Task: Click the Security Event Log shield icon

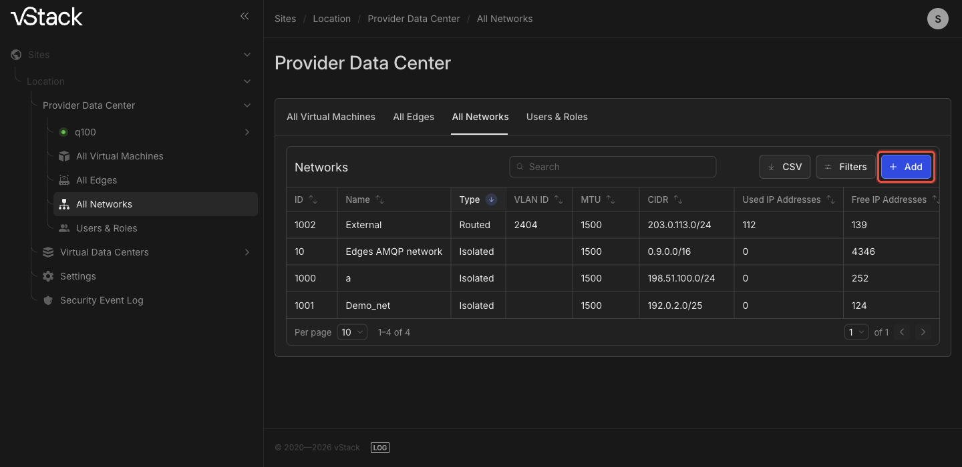Action: [x=48, y=300]
